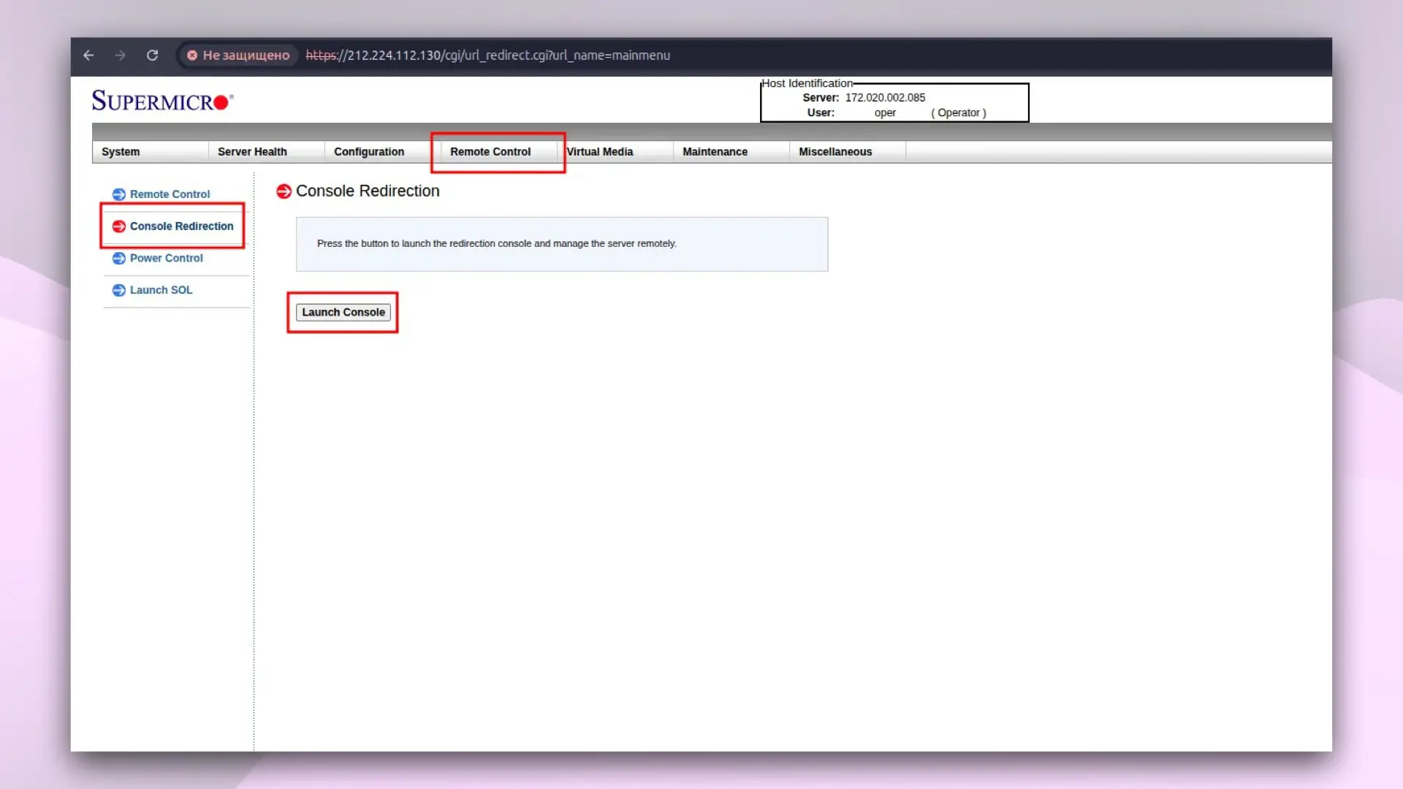Click red arrow icon beside Console Redirection
The image size is (1403, 789).
pos(118,226)
